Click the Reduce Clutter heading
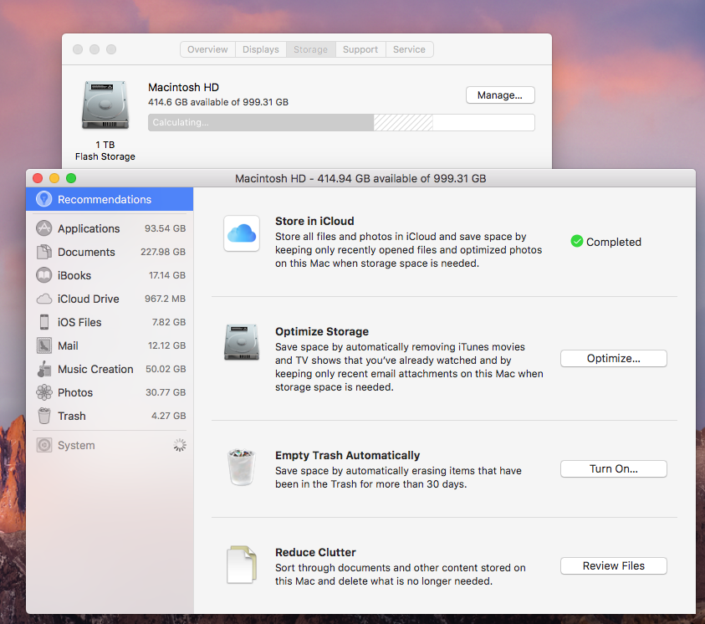The height and width of the screenshot is (624, 705). click(x=315, y=552)
